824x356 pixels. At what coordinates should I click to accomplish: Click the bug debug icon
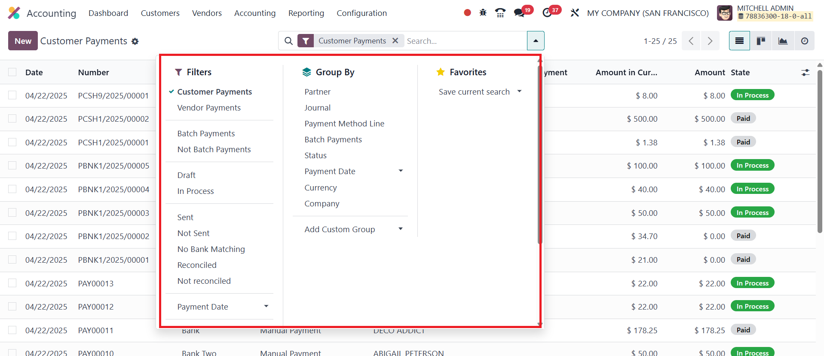coord(483,13)
